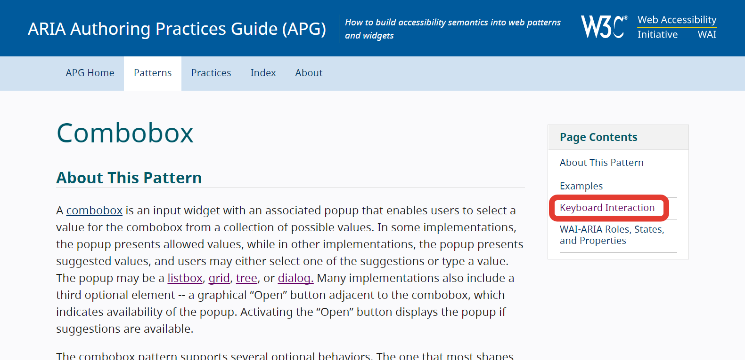Open the Web Accessibility Initiative WAI logo link
Screen dimensions: 745x360
tap(677, 27)
